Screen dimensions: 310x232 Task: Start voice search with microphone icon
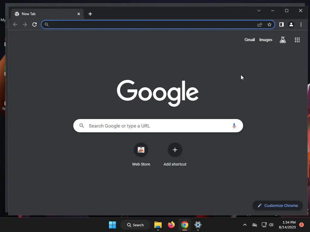point(234,126)
